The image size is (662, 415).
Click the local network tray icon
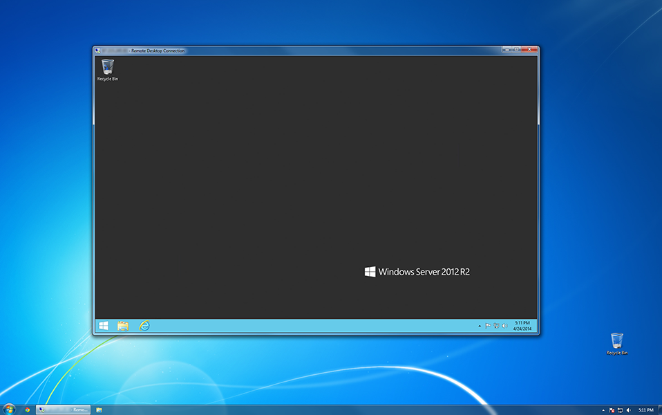621,410
